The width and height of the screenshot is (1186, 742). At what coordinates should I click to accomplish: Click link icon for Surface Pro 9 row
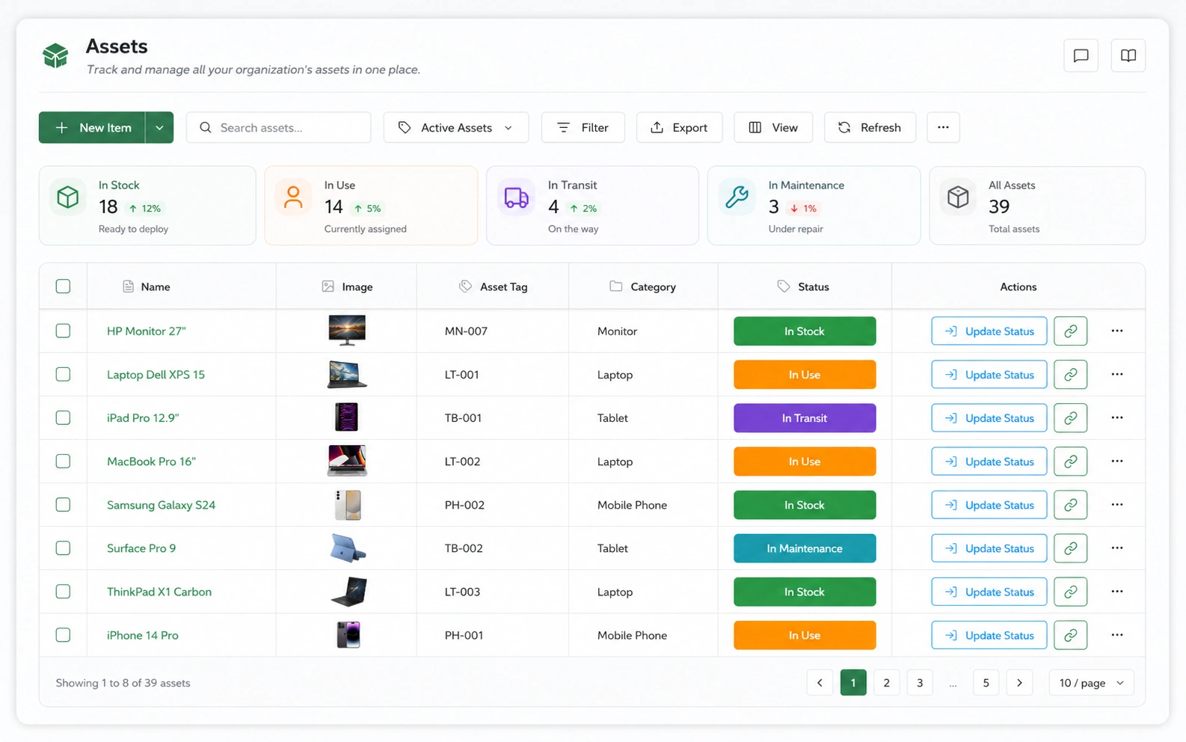pyautogui.click(x=1070, y=548)
